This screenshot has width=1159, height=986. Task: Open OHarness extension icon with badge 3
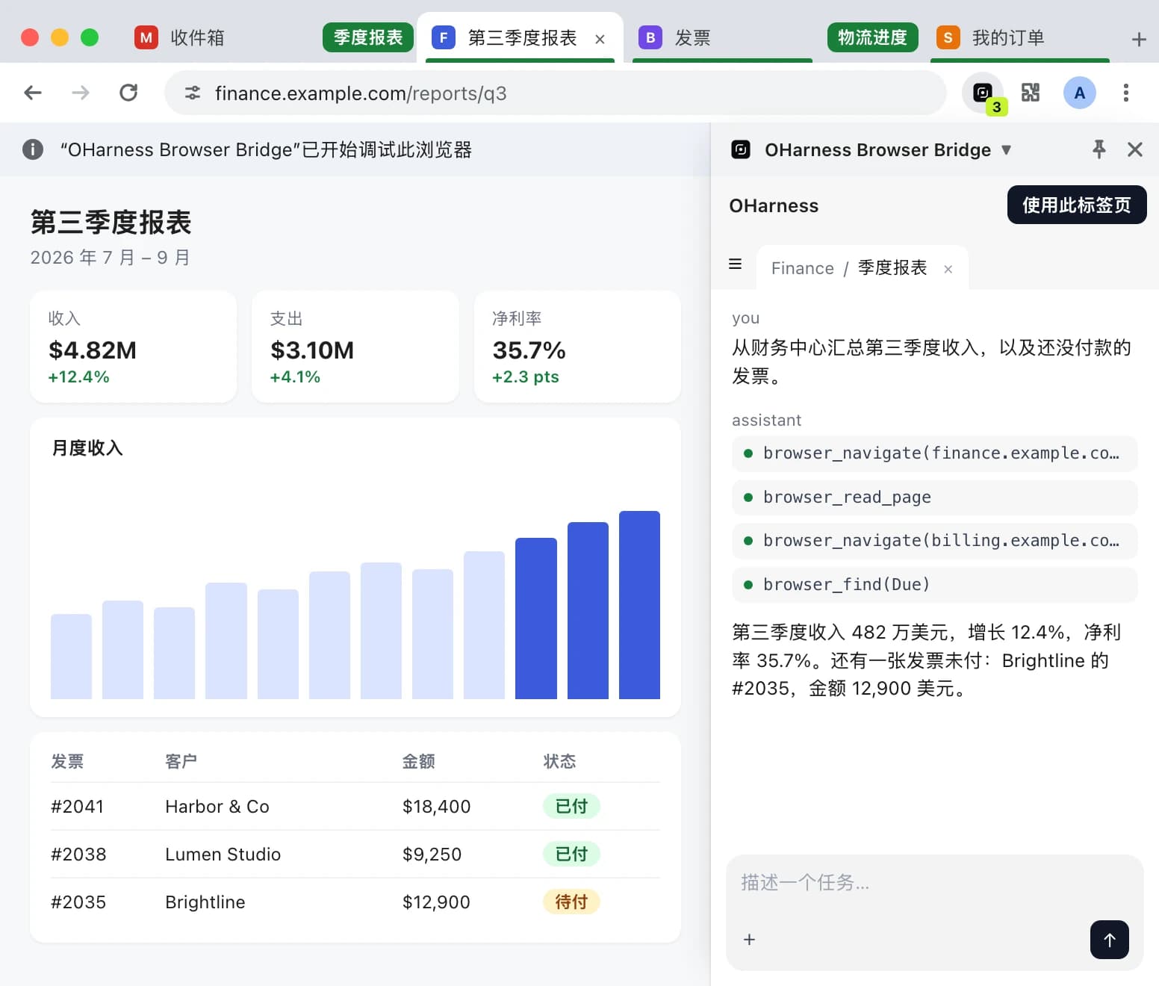click(984, 93)
